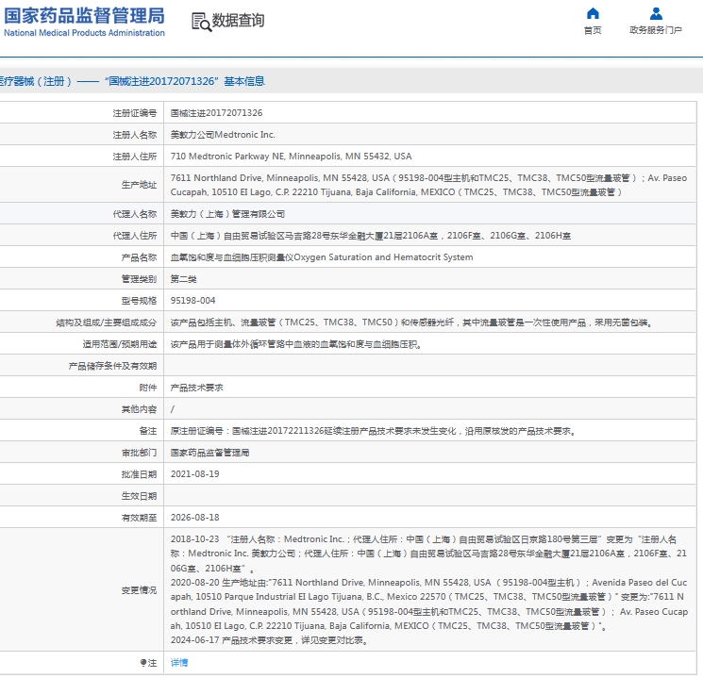Screen dimensions: 703x678
Task: Click the 基本信息 page title bar
Action: pyautogui.click(x=132, y=81)
